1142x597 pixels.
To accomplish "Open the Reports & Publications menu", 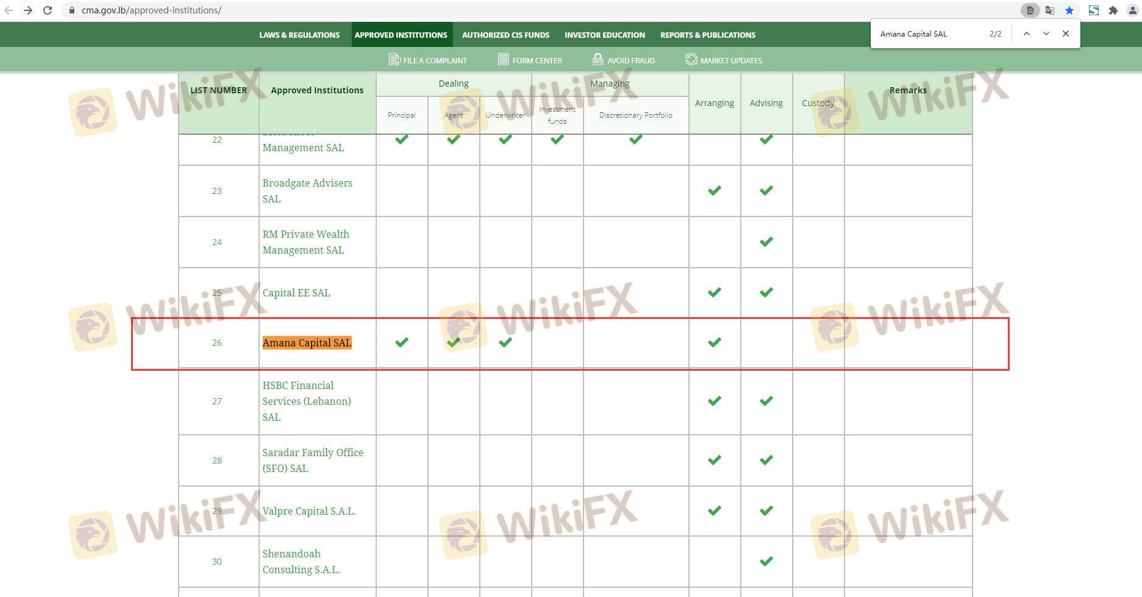I will 708,35.
